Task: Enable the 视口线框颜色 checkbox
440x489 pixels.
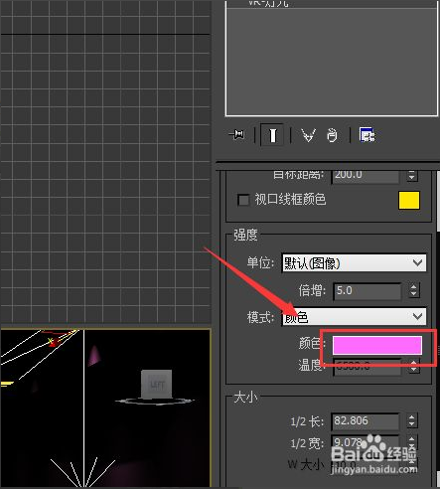Action: pos(243,200)
